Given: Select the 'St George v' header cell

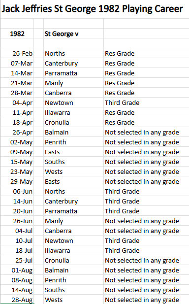Looking at the screenshot, I should [x=74, y=34].
